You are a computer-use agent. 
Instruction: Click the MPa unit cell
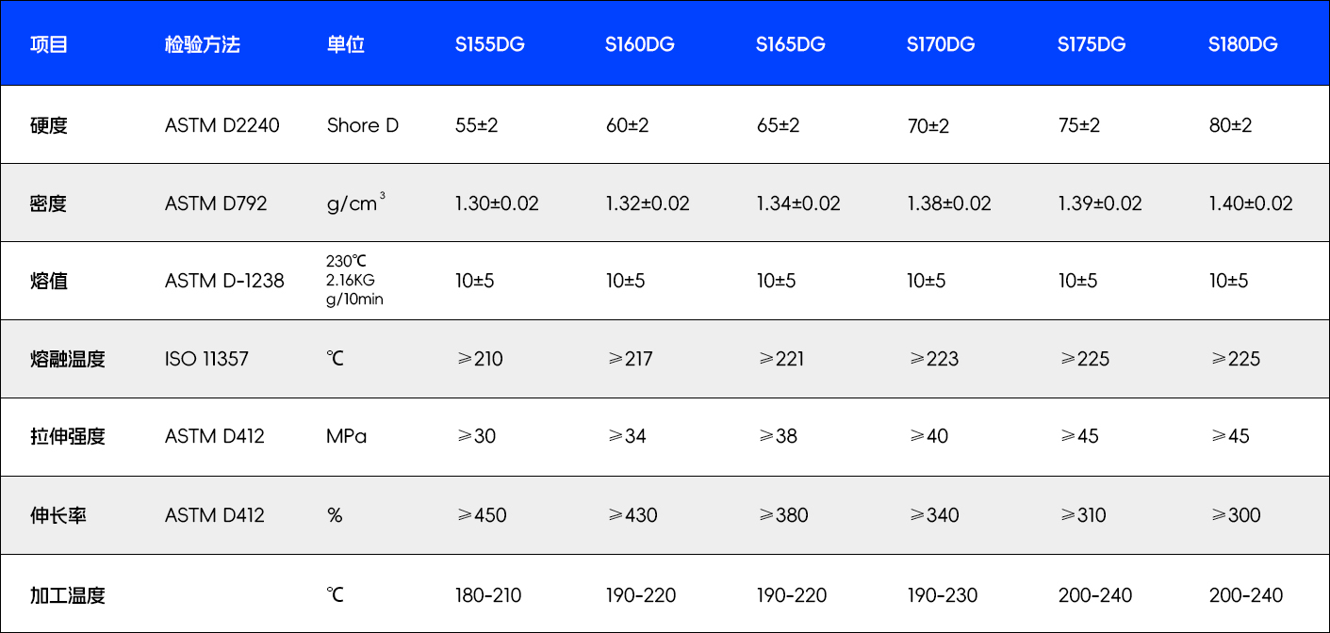(347, 436)
